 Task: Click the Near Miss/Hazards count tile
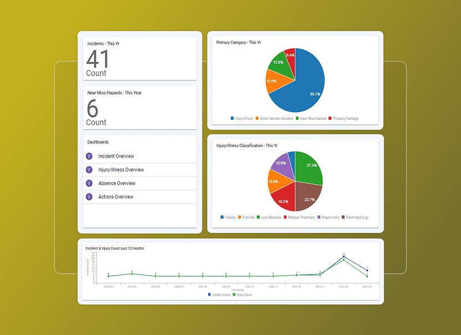point(140,108)
